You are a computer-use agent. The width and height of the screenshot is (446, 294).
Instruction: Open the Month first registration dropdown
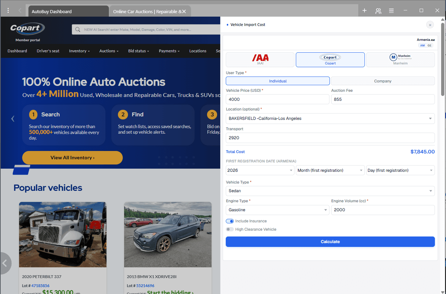tap(330, 170)
